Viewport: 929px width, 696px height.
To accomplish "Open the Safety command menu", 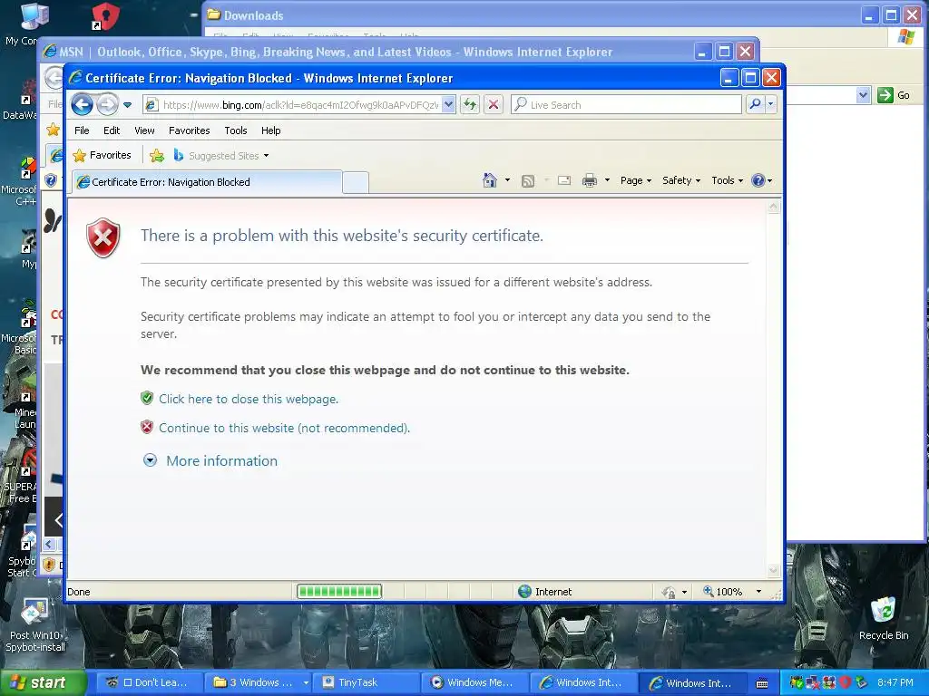I will pyautogui.click(x=681, y=180).
